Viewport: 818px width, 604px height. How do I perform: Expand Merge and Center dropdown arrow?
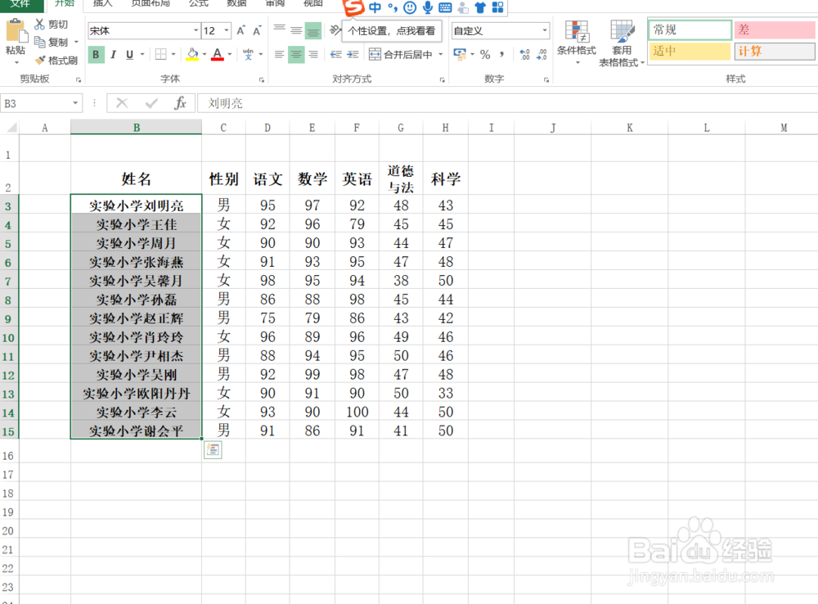click(x=440, y=54)
